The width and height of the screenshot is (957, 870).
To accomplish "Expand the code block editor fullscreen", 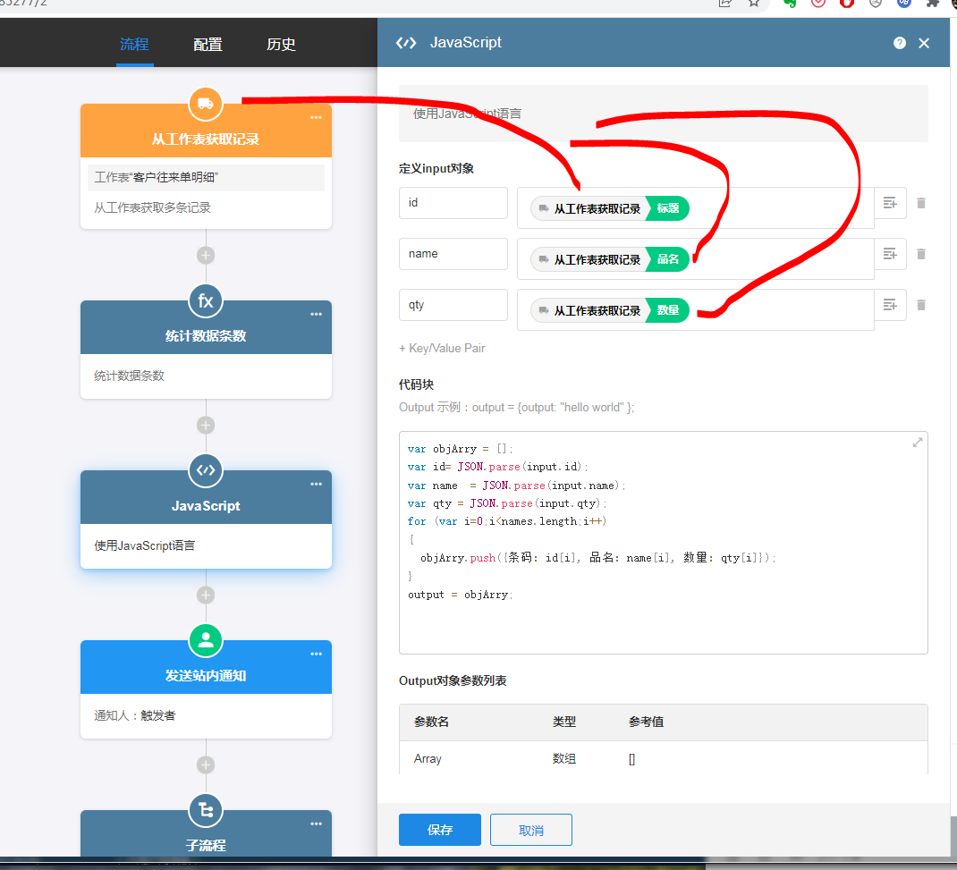I will point(917,443).
